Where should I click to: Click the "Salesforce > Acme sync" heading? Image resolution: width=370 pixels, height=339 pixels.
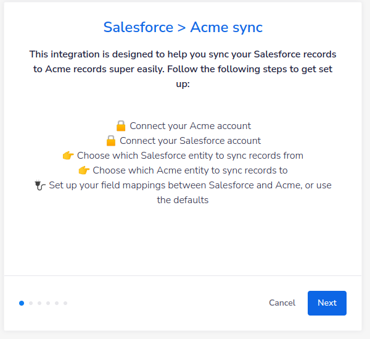(x=183, y=27)
